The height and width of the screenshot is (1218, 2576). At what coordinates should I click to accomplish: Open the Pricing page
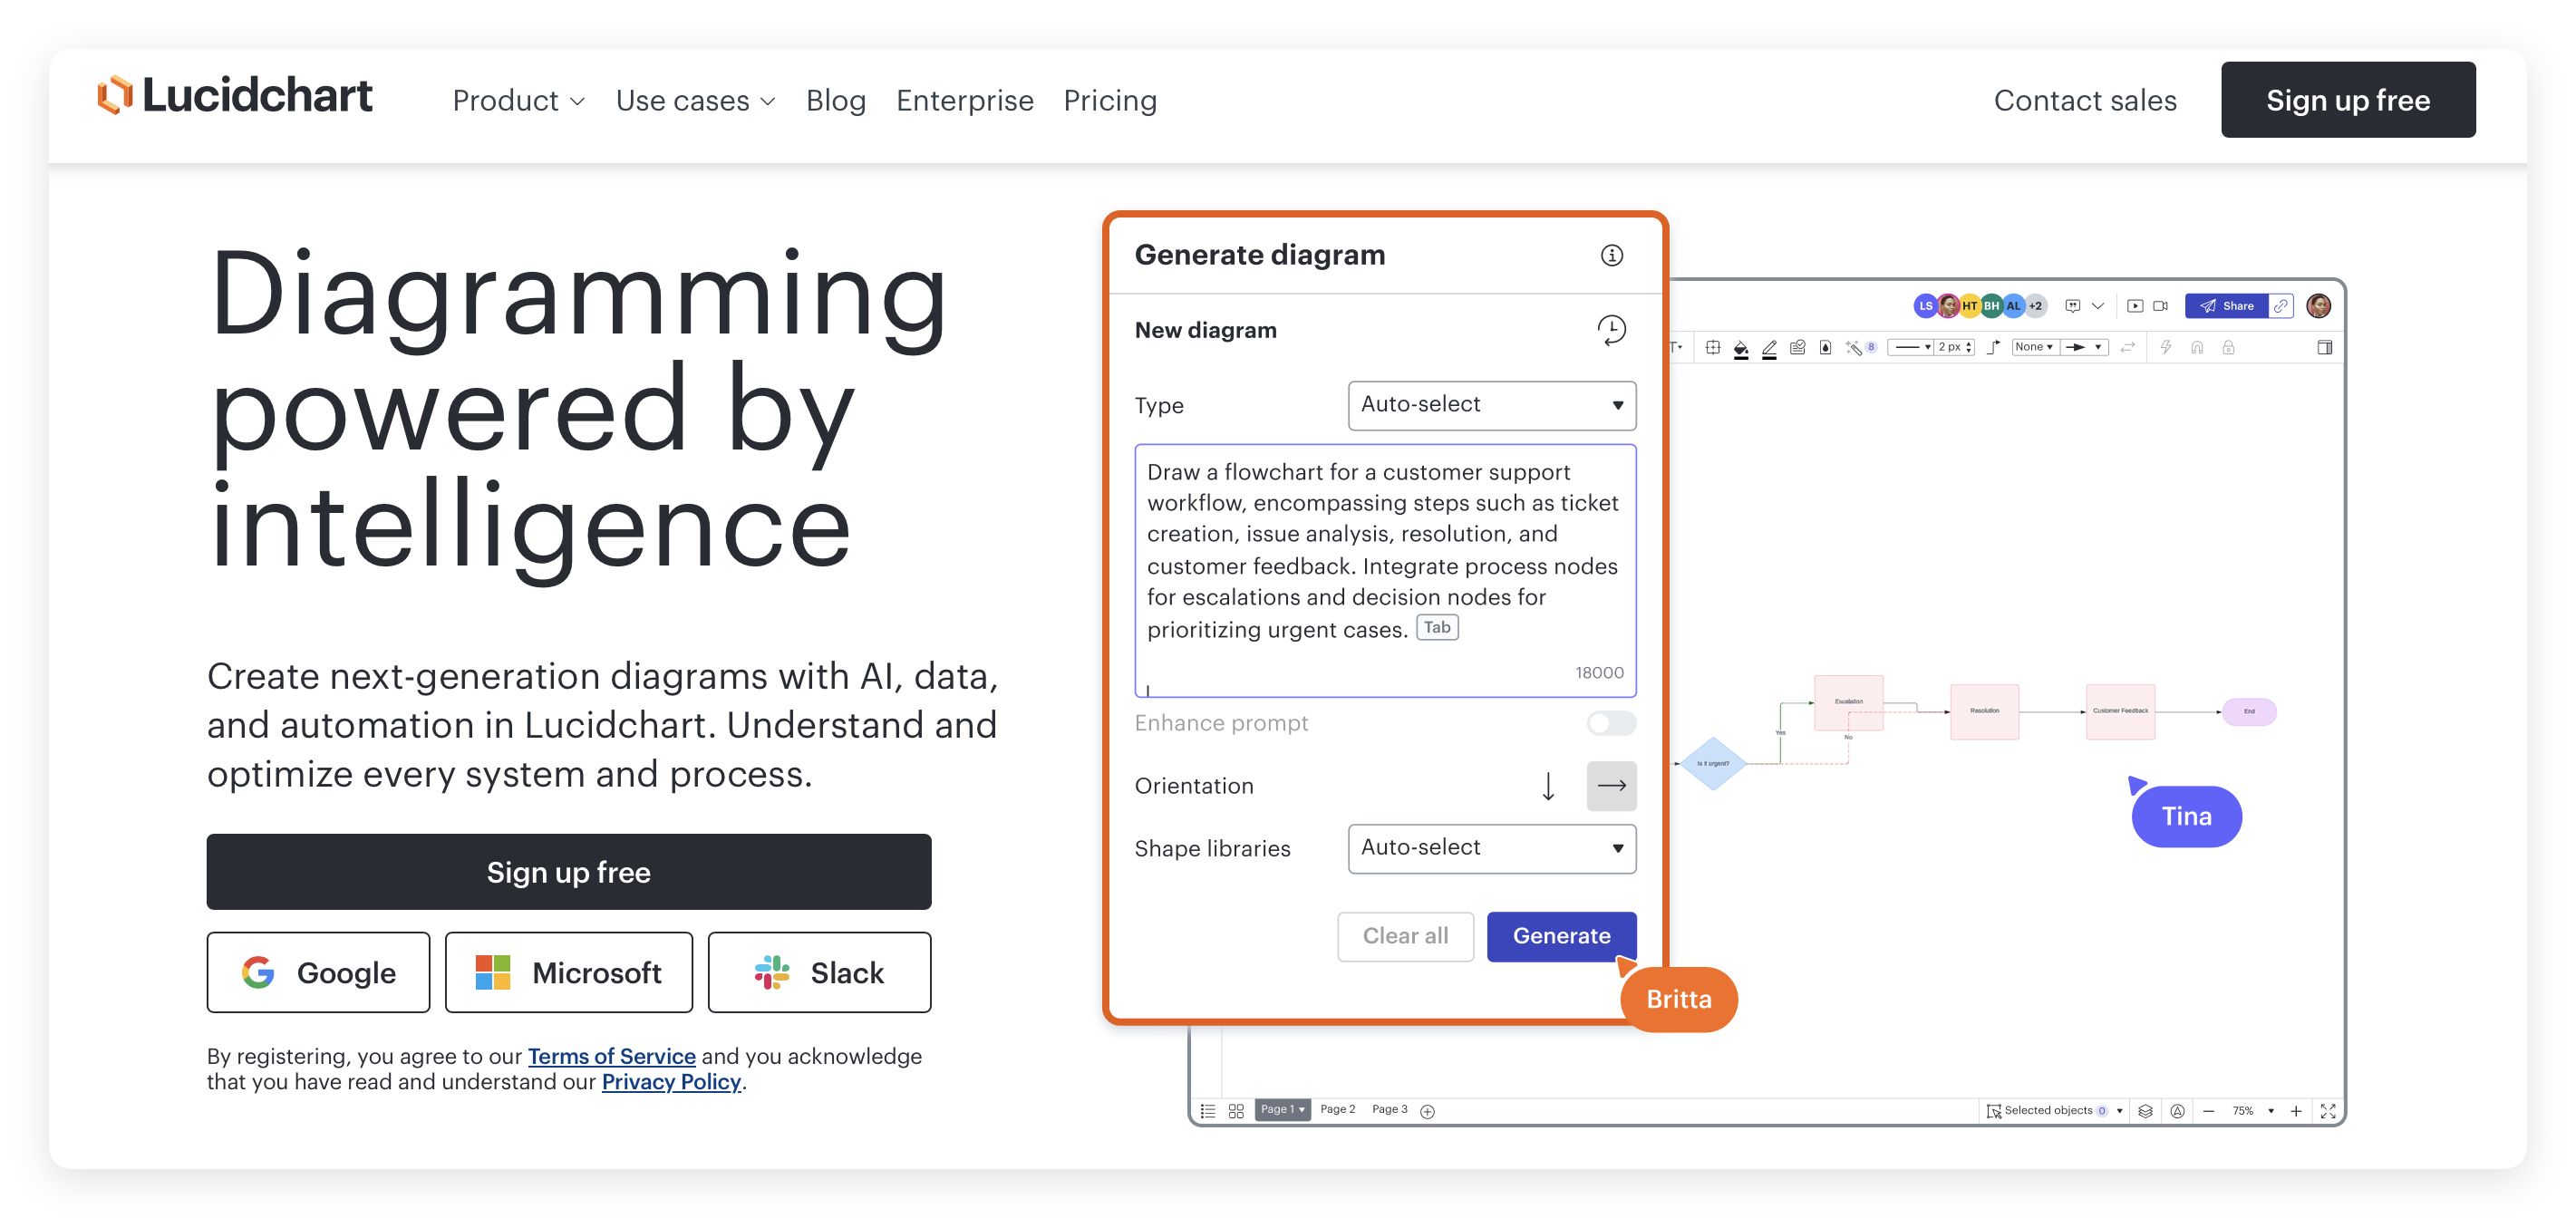[x=1109, y=101]
